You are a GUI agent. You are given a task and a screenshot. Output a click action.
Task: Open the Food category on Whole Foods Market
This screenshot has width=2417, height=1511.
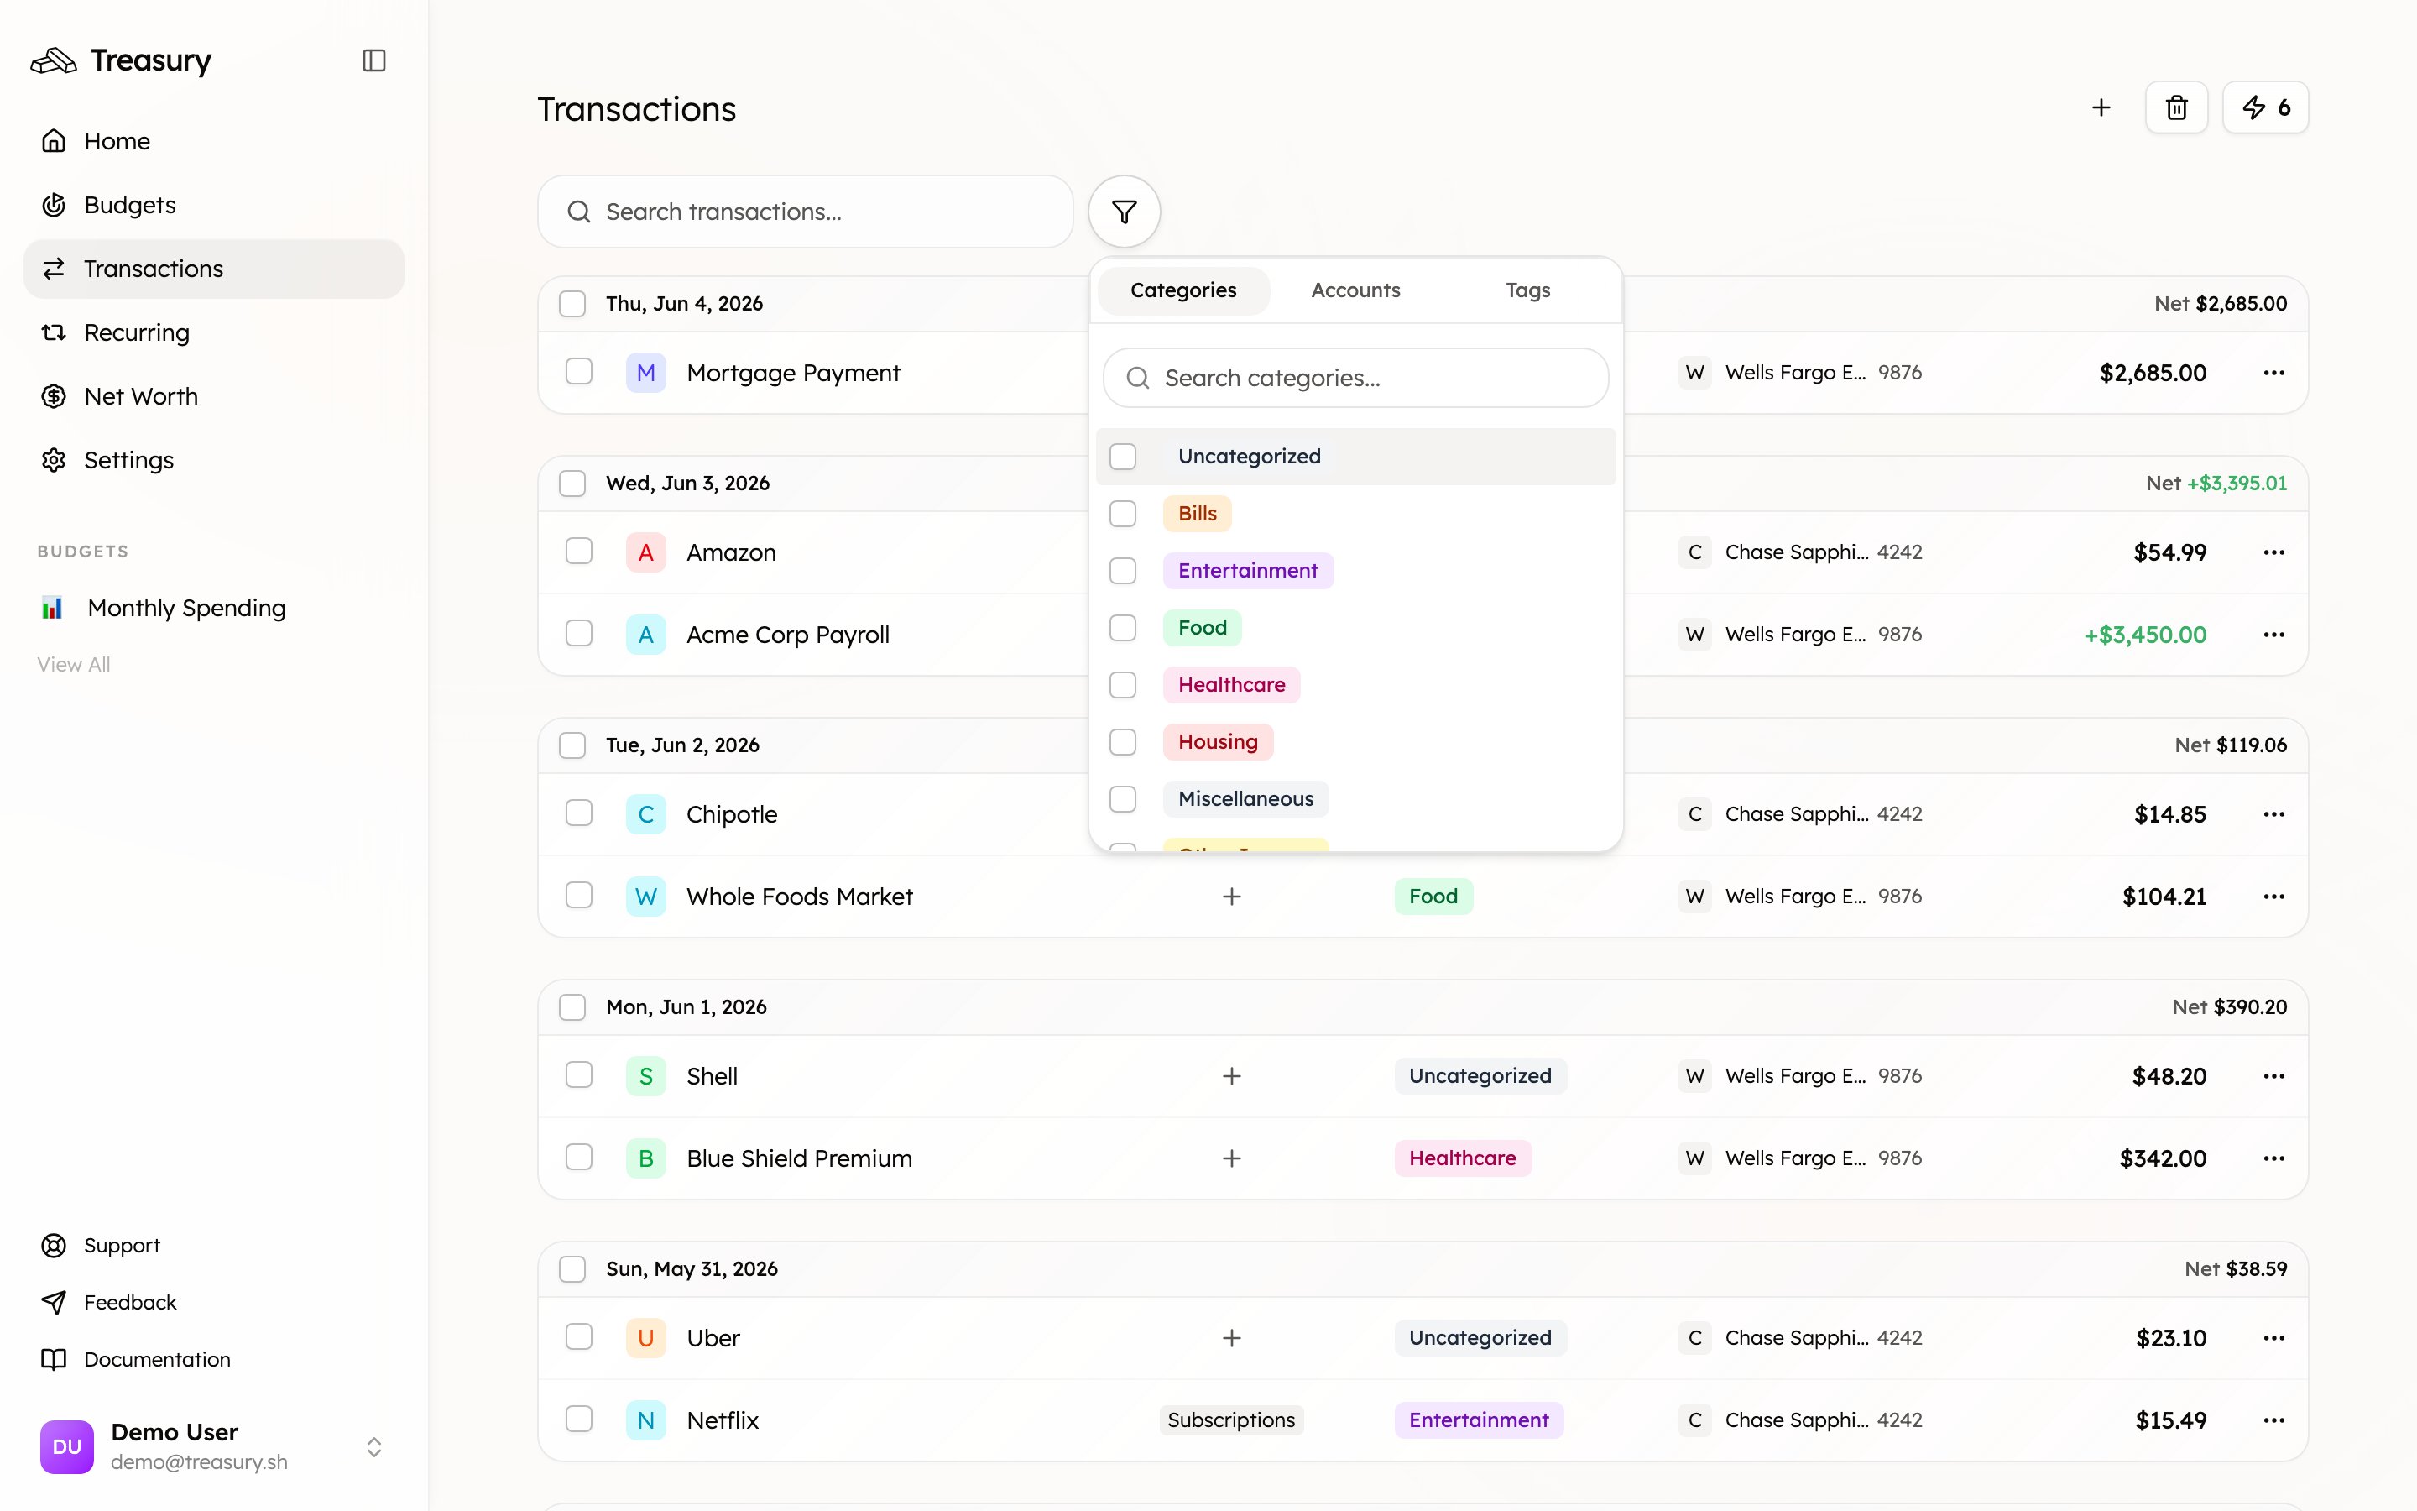pyautogui.click(x=1433, y=897)
